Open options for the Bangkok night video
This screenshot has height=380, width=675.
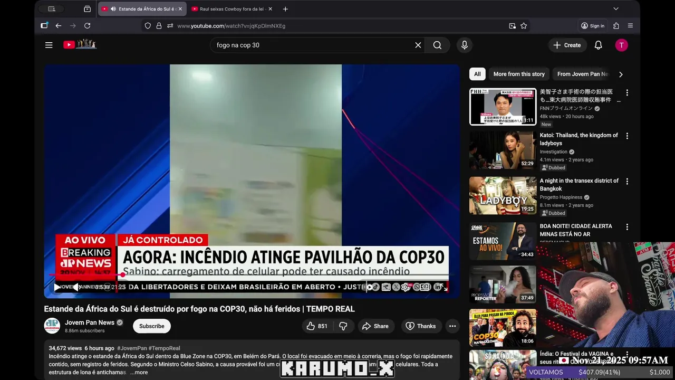(627, 181)
